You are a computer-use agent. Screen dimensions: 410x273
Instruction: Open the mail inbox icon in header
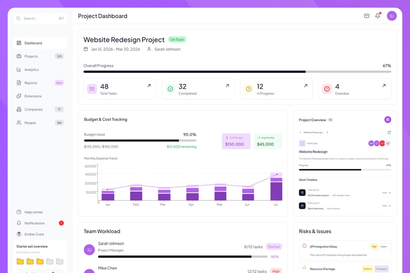(367, 16)
